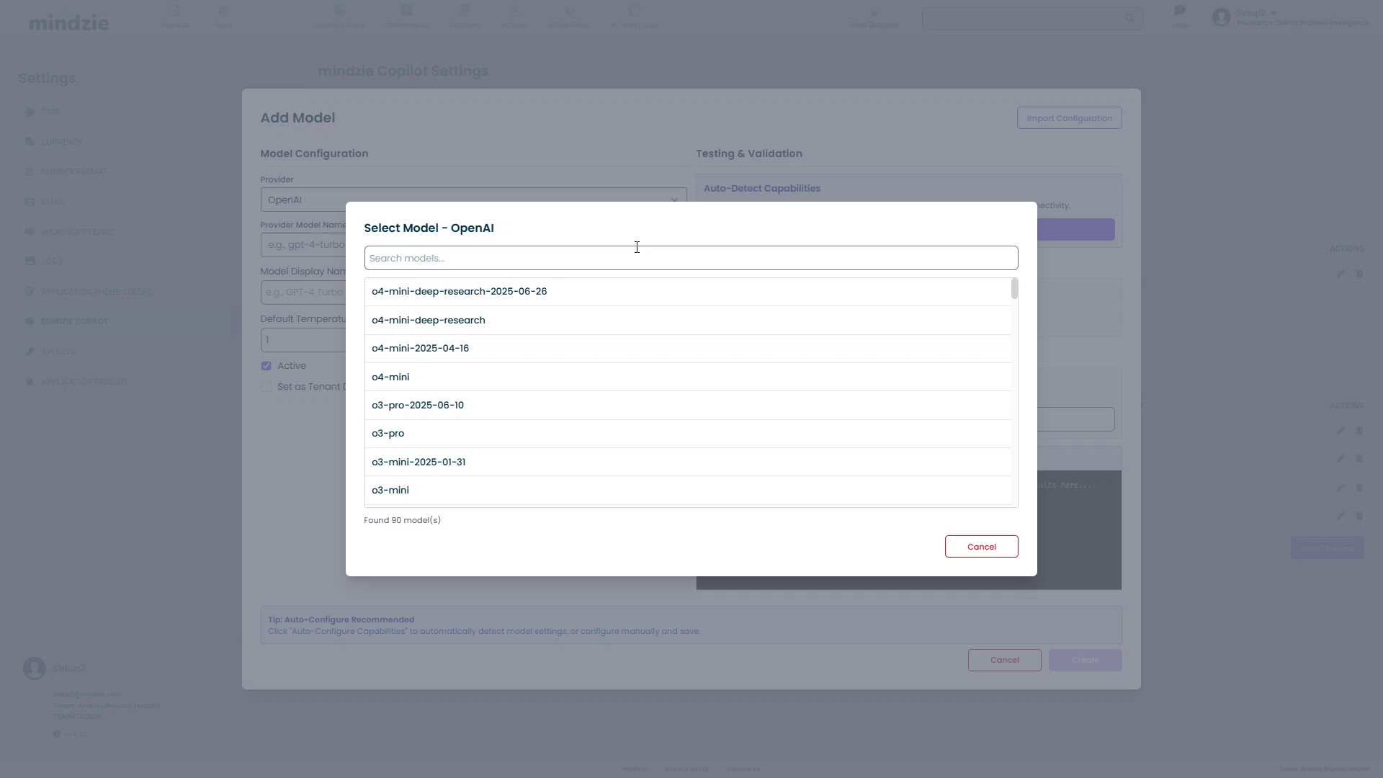The width and height of the screenshot is (1383, 778).
Task: Focus the Provider Model Name field
Action: tap(303, 245)
